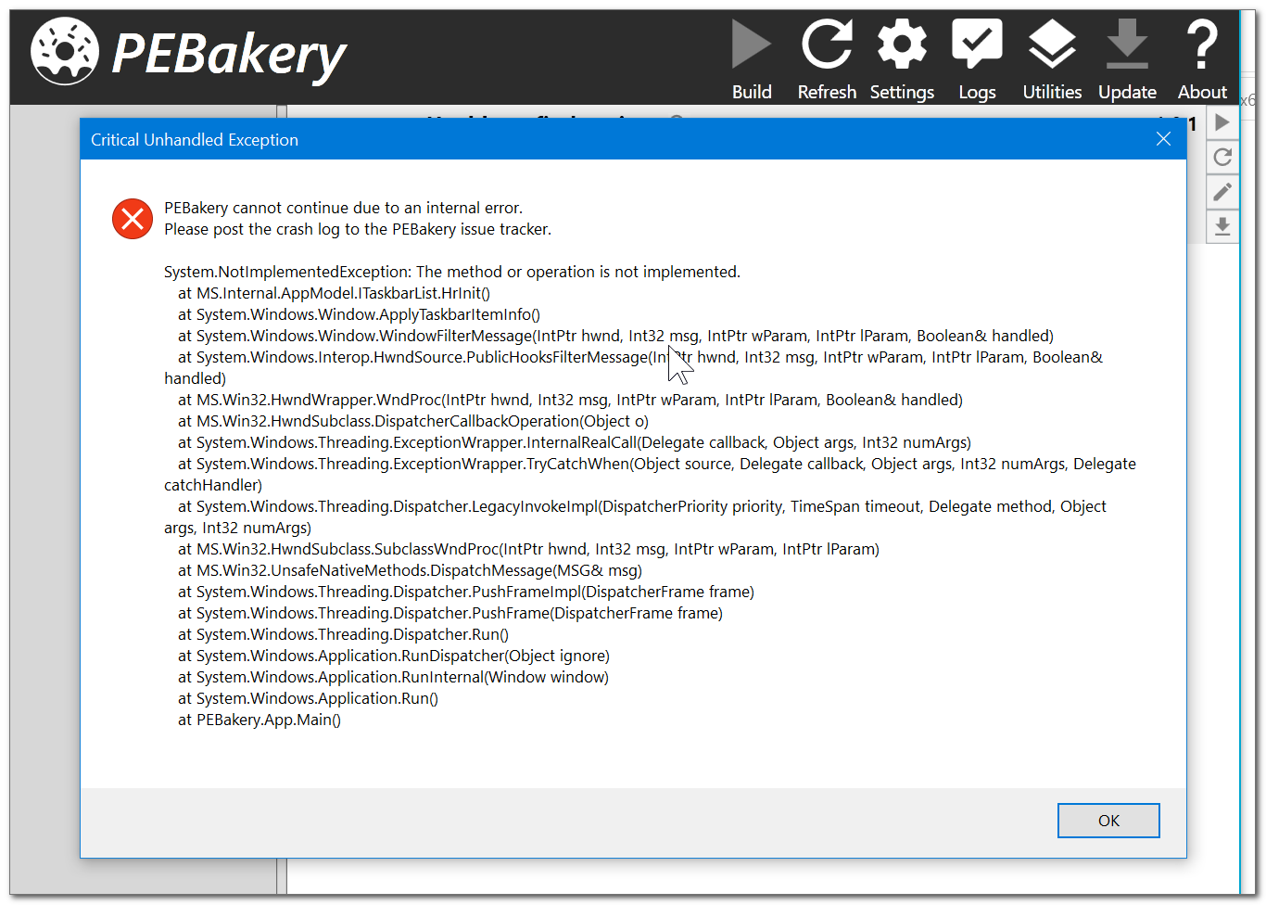Open the Utilities icon
This screenshot has width=1266, height=905.
tap(1052, 42)
